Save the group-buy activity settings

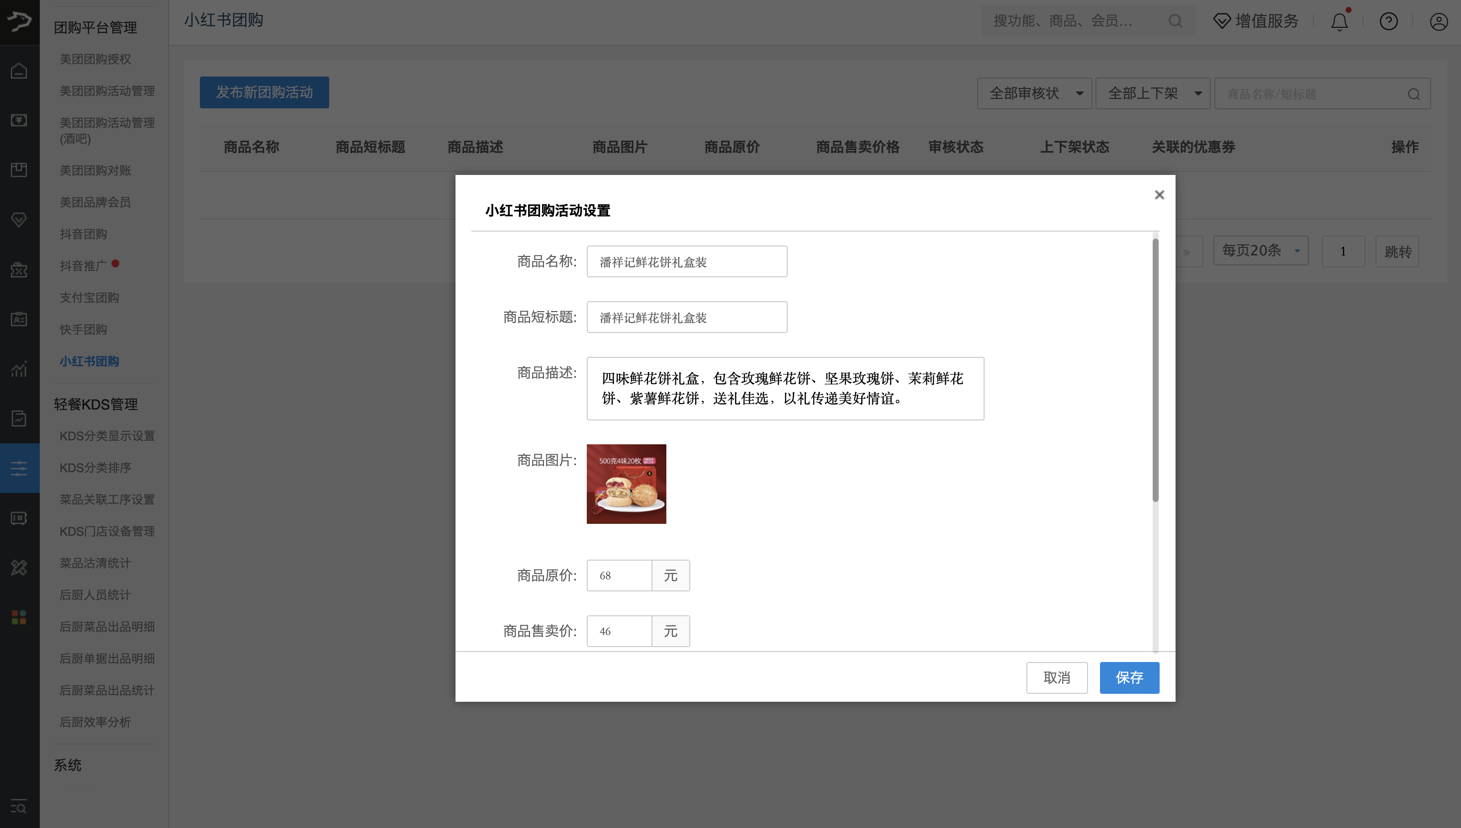pos(1129,677)
